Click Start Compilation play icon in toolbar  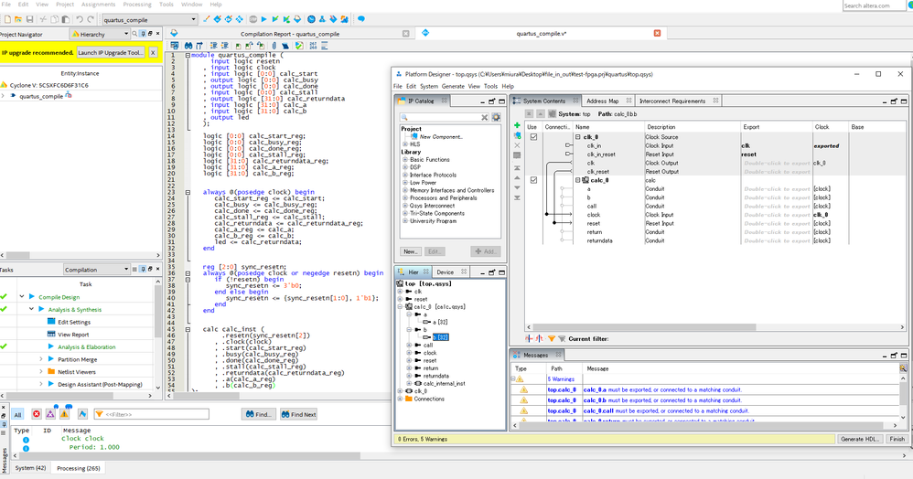263,18
